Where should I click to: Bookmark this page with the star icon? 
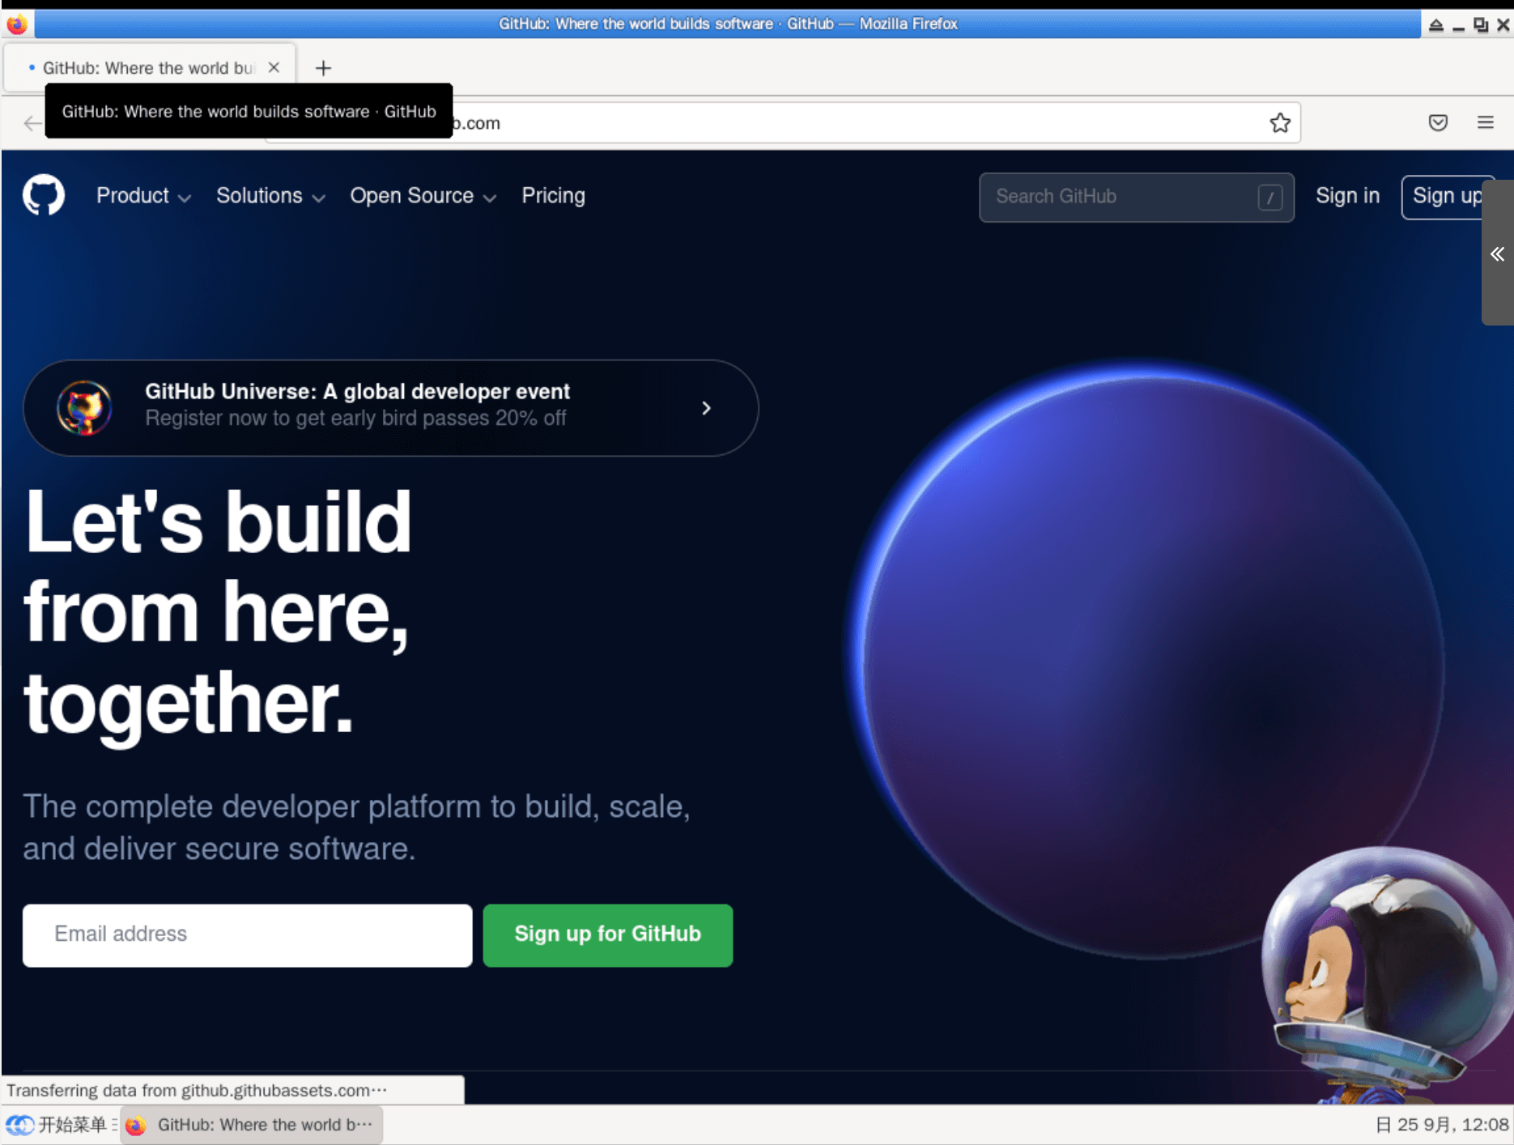point(1280,123)
